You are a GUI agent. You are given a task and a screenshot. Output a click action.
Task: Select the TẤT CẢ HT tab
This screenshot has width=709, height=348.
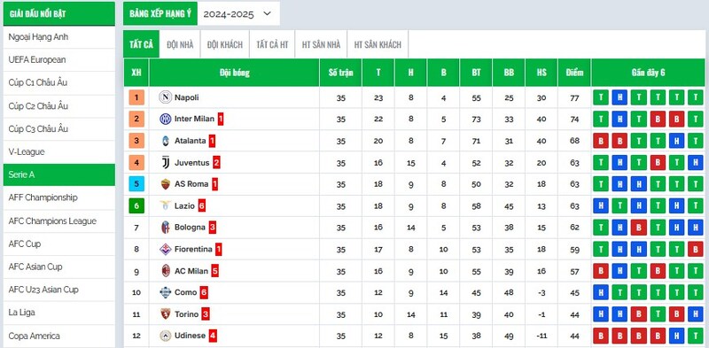click(x=272, y=44)
